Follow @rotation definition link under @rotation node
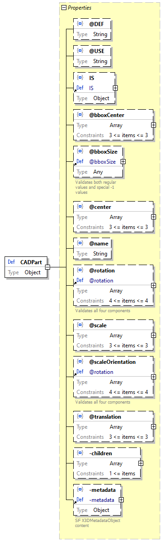The image size is (167, 543). coord(101,281)
